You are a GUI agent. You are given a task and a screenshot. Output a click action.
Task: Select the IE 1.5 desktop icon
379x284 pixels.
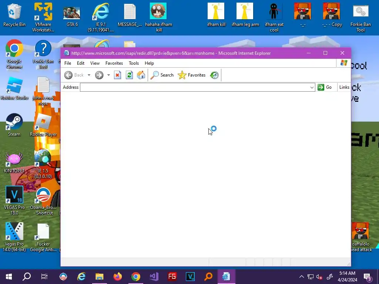[43, 164]
